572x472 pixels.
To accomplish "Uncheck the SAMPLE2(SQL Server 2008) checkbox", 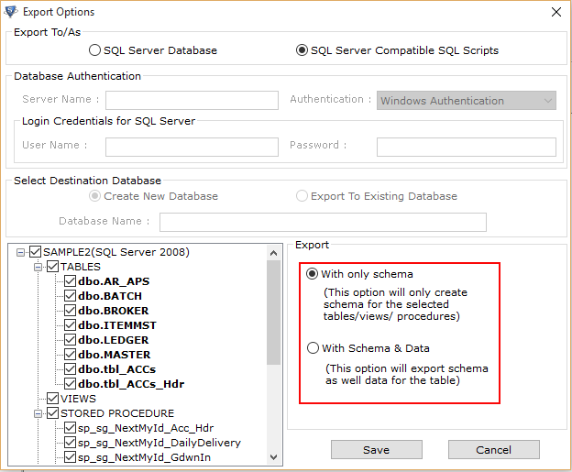I will tap(36, 252).
